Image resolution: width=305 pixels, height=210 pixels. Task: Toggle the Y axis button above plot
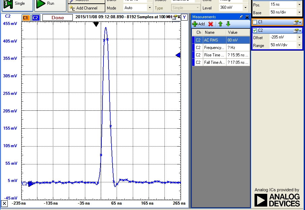coord(184,17)
